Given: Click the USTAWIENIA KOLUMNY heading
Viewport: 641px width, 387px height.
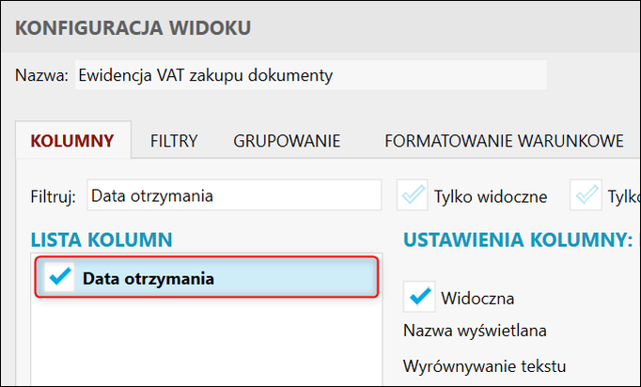Looking at the screenshot, I should tap(517, 240).
